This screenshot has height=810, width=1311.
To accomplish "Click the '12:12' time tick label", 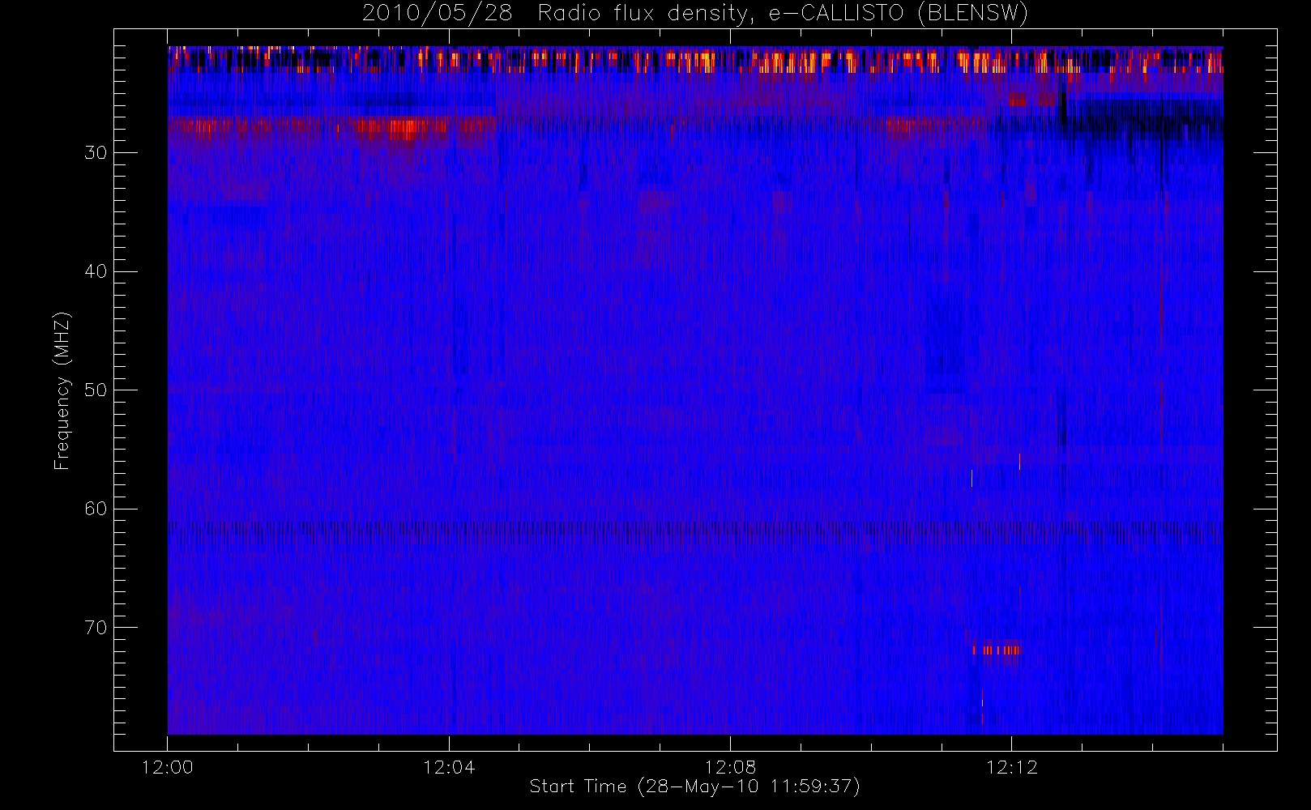I will coord(1011,767).
